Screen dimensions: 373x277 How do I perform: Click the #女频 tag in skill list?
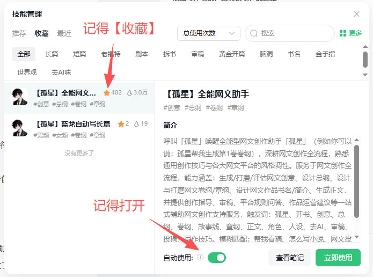(x=60, y=135)
